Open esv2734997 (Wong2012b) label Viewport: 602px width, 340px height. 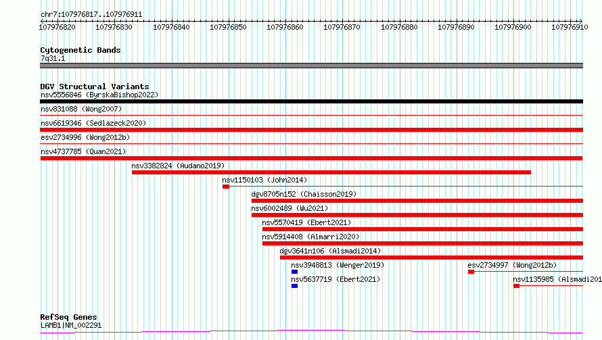tap(512, 265)
